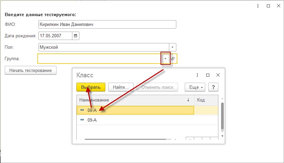284x163 pixels.
Task: Click the scroll-down arrow of Класс list
Action: pos(222,136)
